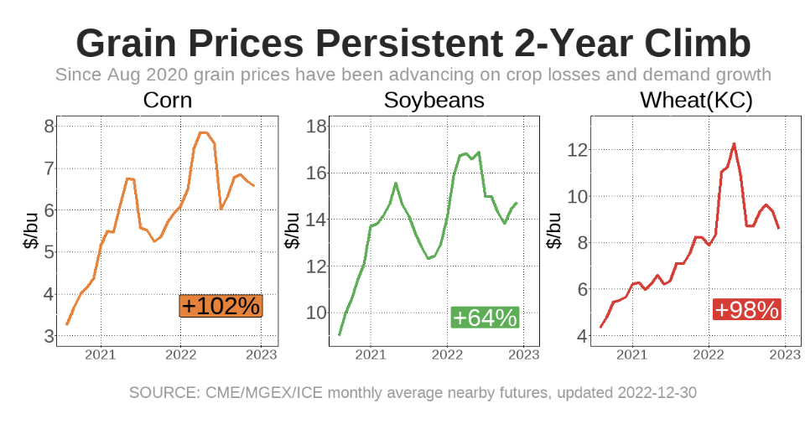Click the Corn chart title
Screen dimensions: 805x424
click(x=167, y=101)
